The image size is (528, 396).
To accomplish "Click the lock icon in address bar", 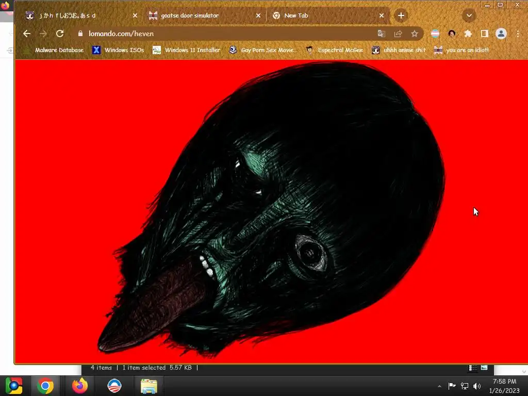I will 80,34.
